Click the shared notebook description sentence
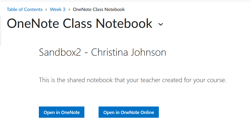The image size is (251, 137). click(133, 80)
